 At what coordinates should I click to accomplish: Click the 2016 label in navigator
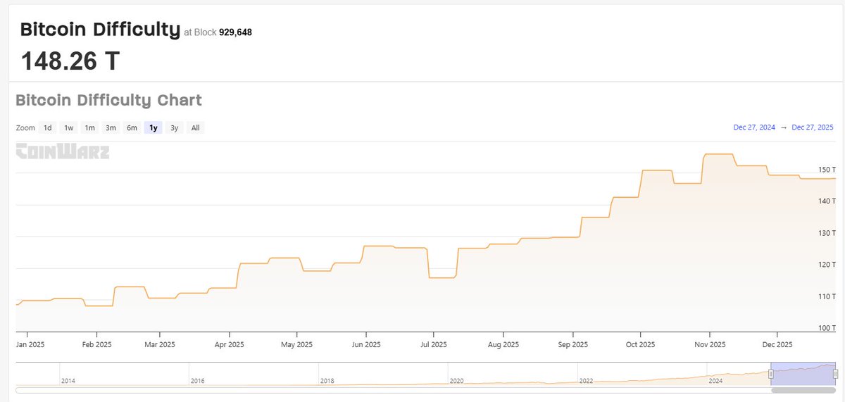click(x=199, y=380)
